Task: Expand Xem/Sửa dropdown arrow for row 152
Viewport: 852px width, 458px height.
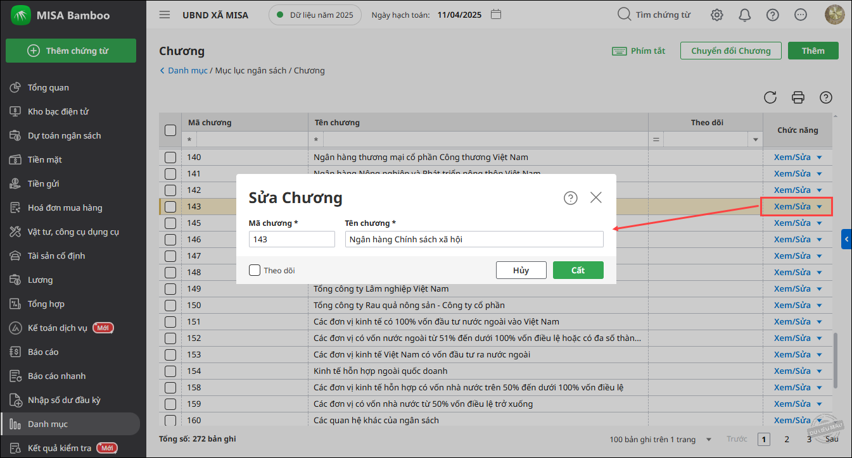Action: [x=819, y=338]
